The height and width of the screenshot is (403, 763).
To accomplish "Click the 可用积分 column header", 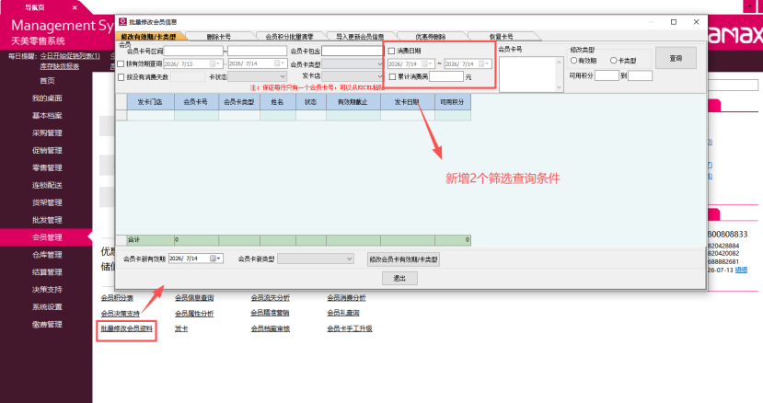I will (x=452, y=102).
